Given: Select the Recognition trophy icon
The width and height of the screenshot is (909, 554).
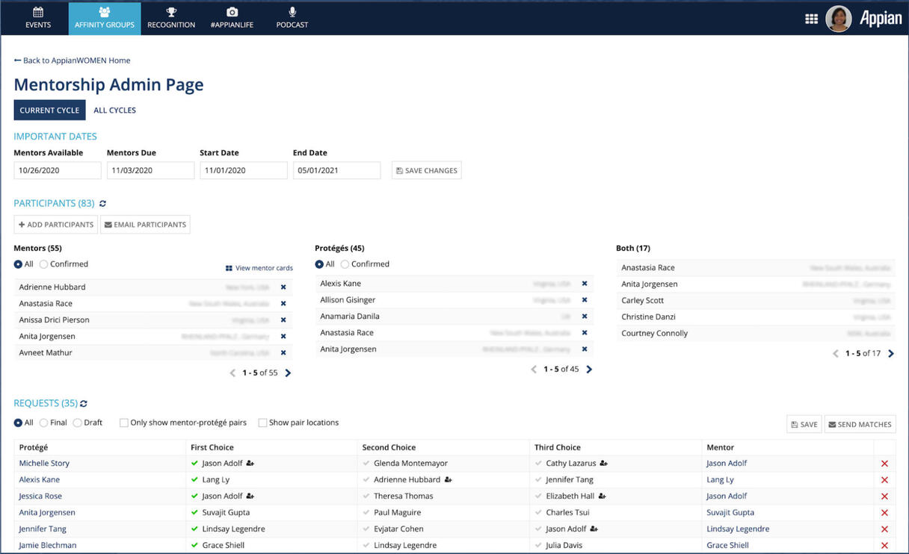Looking at the screenshot, I should coord(171,11).
